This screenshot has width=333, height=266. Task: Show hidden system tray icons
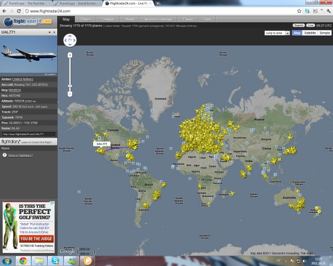[x=286, y=261]
